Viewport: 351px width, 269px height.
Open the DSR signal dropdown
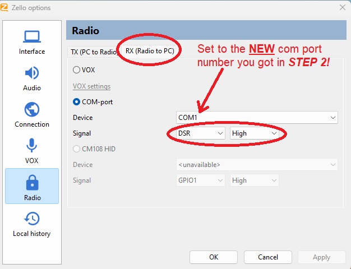coord(200,133)
